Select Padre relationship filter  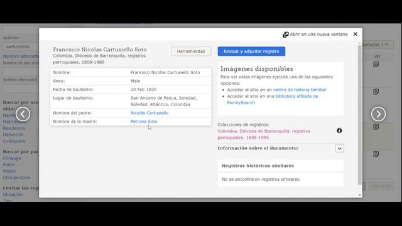point(9,164)
